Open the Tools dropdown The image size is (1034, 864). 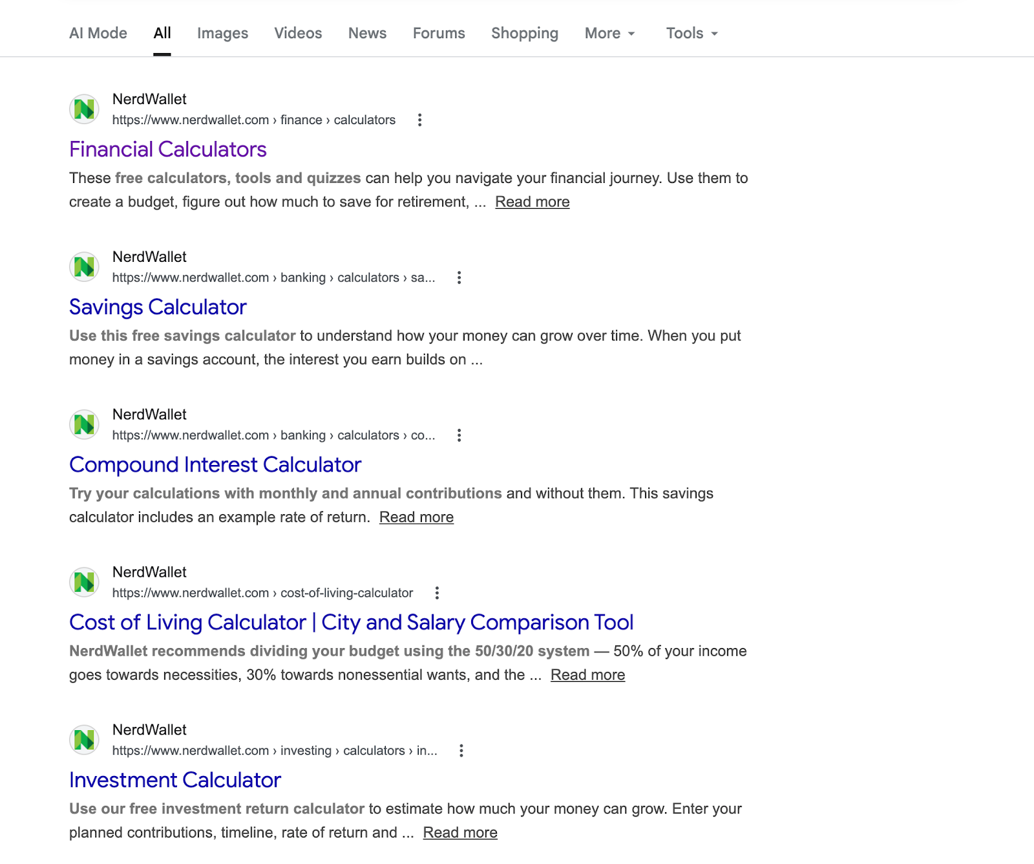coord(691,33)
